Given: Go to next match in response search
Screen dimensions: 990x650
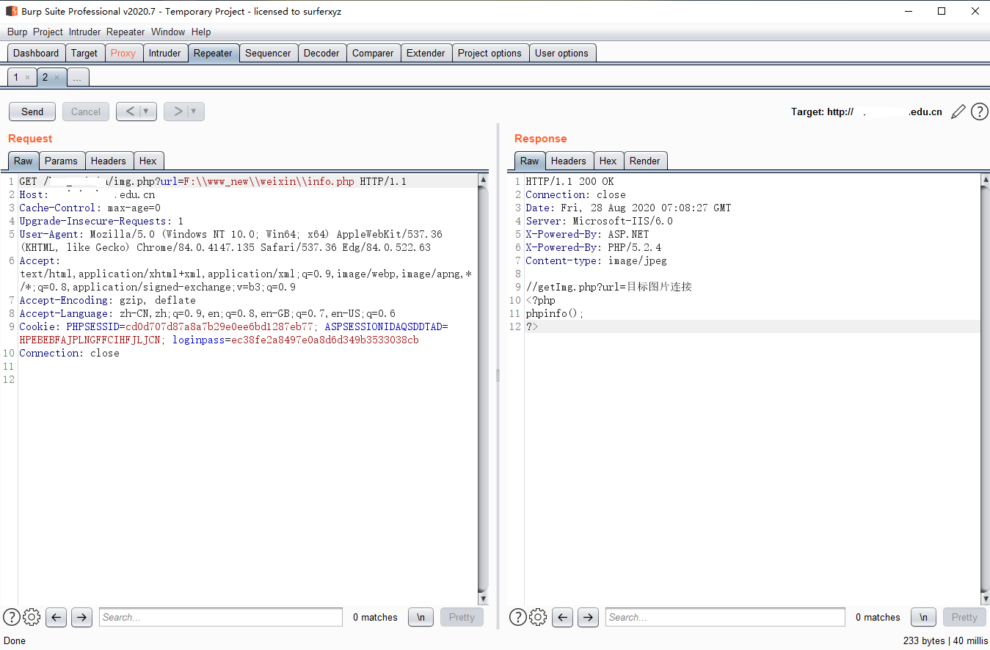Looking at the screenshot, I should pos(588,617).
